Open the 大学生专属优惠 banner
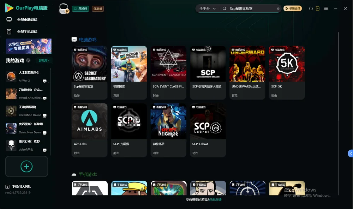 [x=29, y=46]
